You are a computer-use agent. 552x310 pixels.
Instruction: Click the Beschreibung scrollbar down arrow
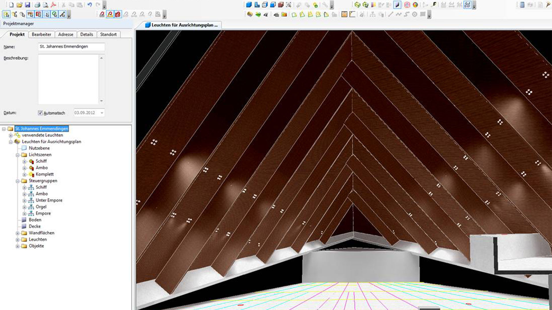(x=101, y=101)
